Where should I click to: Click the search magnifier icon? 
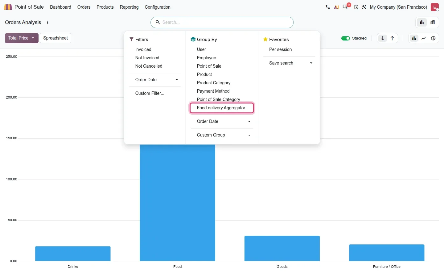[x=158, y=22]
